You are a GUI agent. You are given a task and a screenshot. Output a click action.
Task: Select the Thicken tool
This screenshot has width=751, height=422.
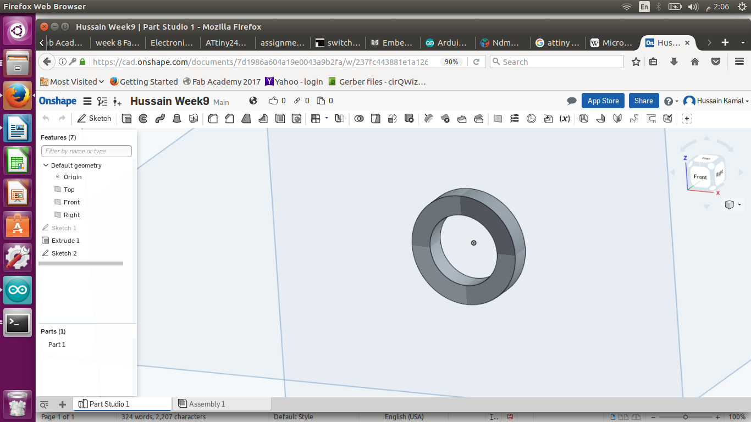(194, 118)
